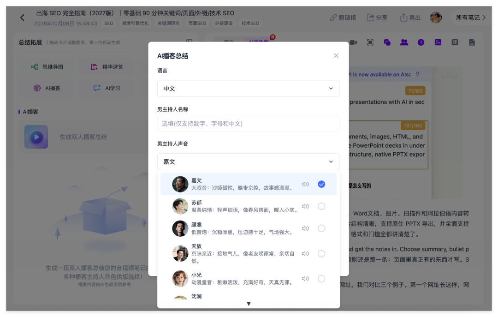Screen dimensions: 498x317
Task: Click the 沈澜 voice option
Action: [249, 296]
